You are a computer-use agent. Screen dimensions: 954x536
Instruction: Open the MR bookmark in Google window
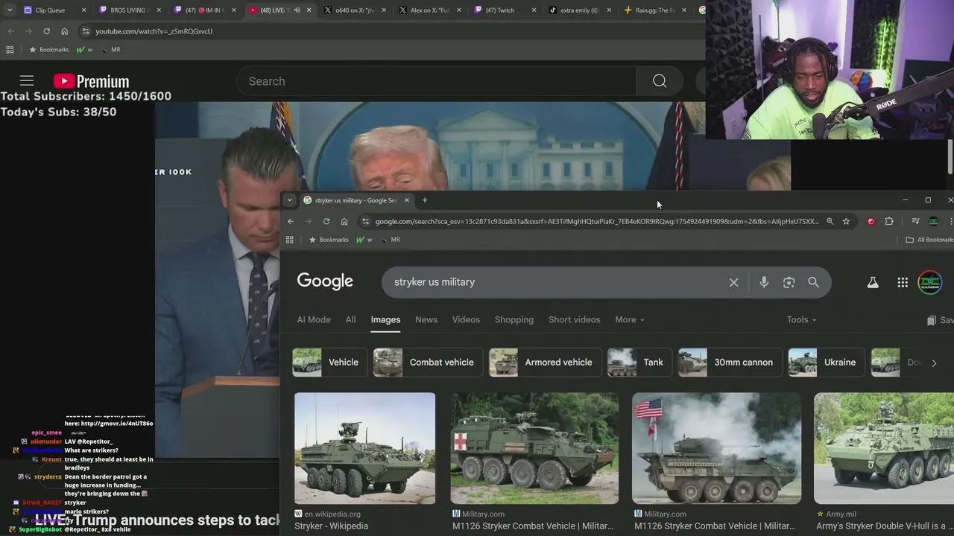(x=391, y=240)
